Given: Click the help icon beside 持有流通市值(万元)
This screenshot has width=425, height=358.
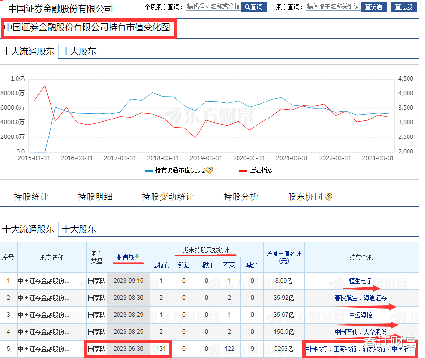Looking at the screenshot, I should click(209, 170).
